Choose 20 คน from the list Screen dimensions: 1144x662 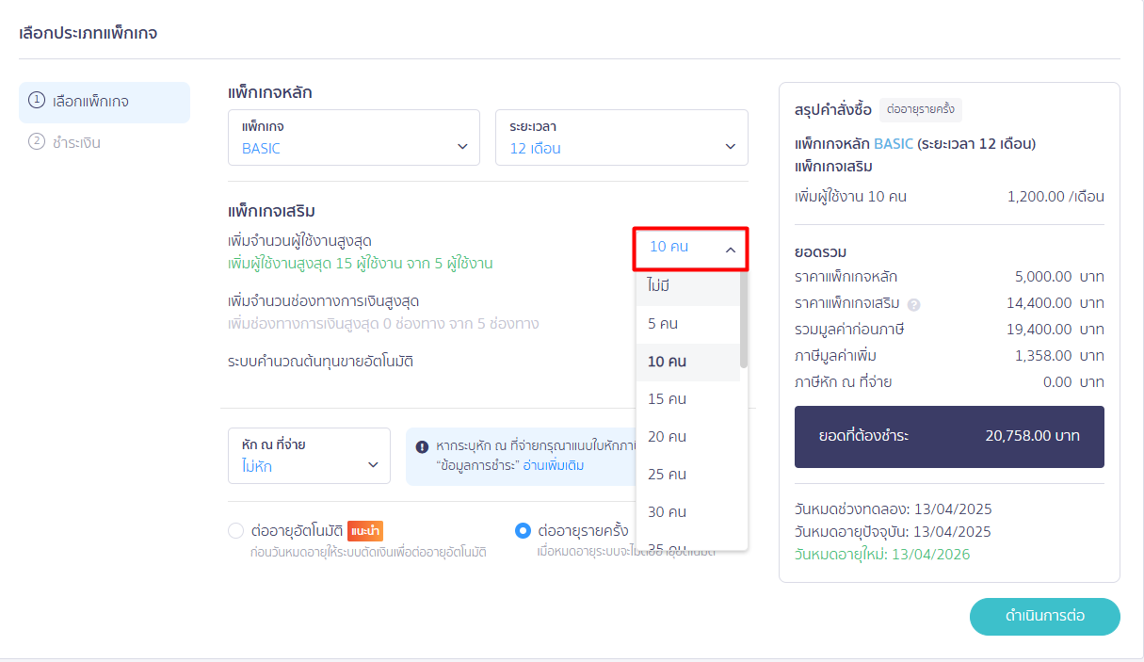pos(687,437)
